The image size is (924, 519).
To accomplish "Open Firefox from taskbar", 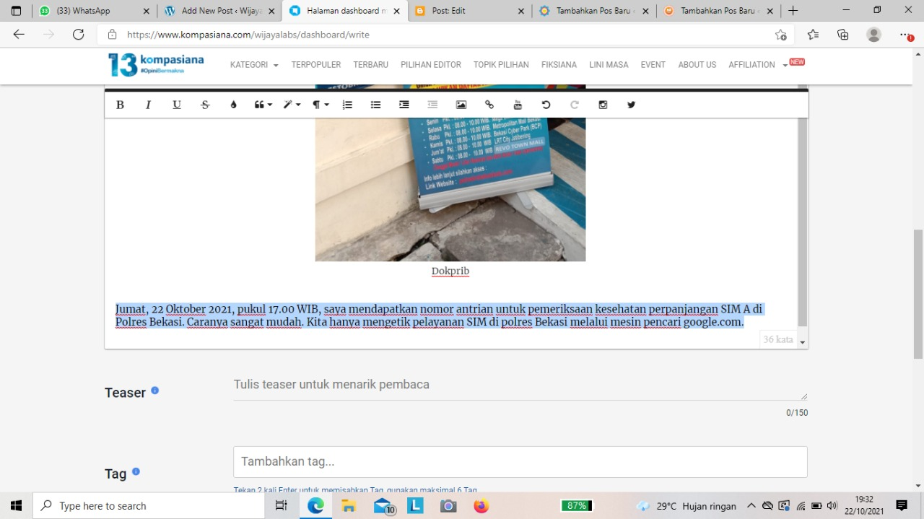I will pos(481,506).
